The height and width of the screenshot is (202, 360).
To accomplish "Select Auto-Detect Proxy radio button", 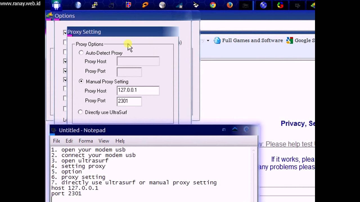I will click(x=81, y=53).
